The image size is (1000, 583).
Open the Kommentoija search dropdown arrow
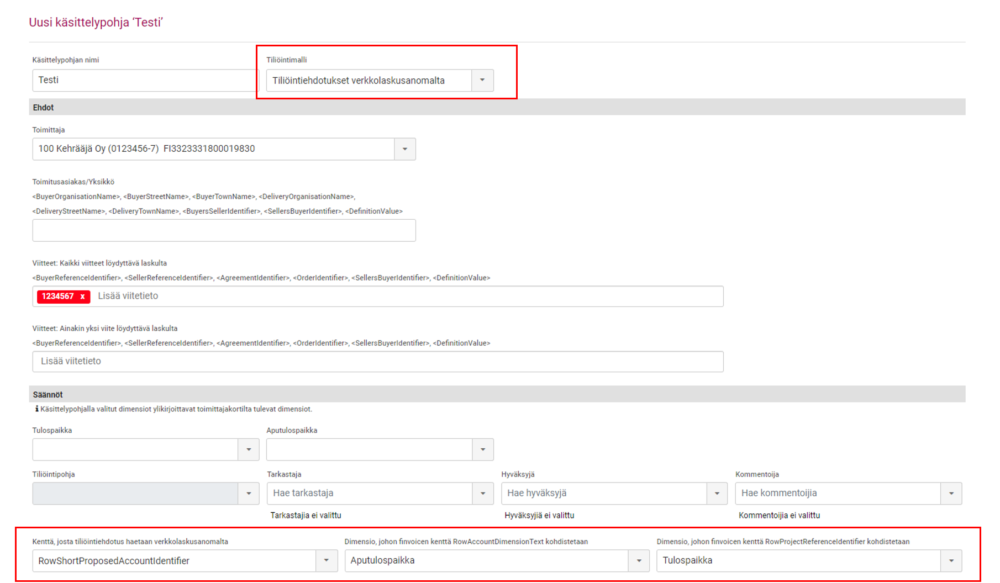(951, 494)
